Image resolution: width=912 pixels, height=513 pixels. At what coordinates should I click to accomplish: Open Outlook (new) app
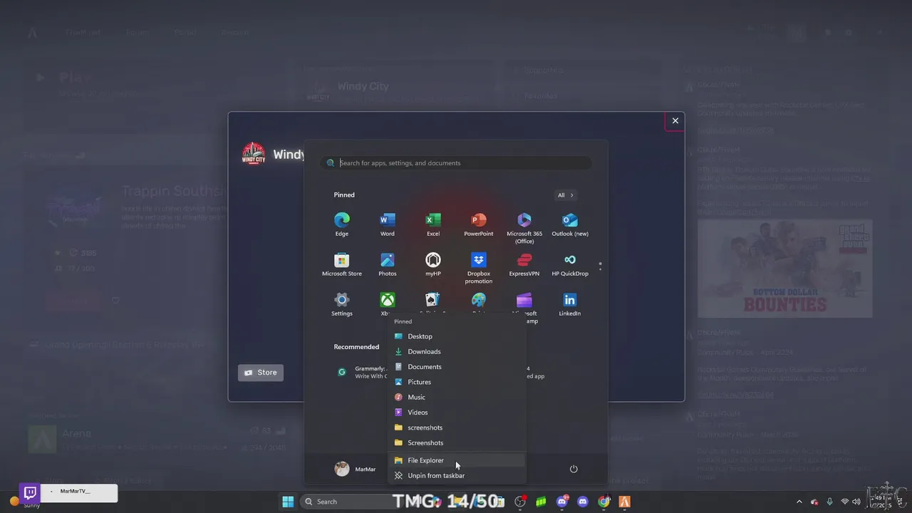coord(570,224)
